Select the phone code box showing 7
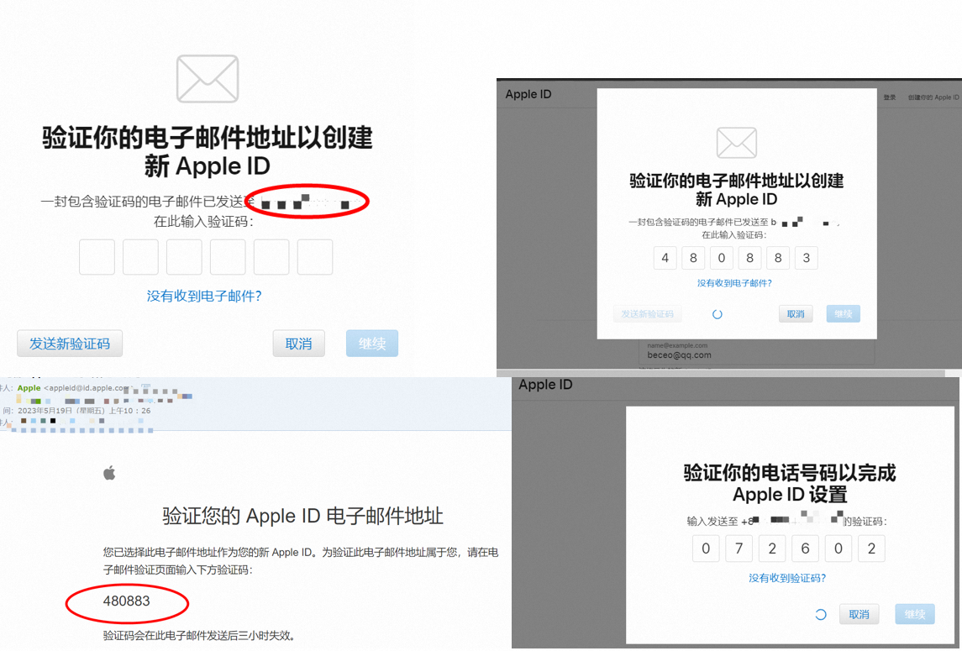Image resolution: width=962 pixels, height=651 pixels. (x=739, y=549)
